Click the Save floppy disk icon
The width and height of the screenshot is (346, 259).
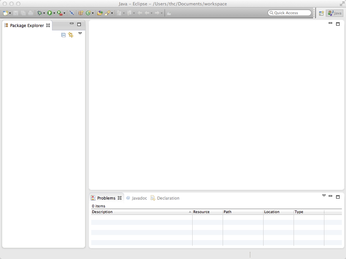pos(16,13)
